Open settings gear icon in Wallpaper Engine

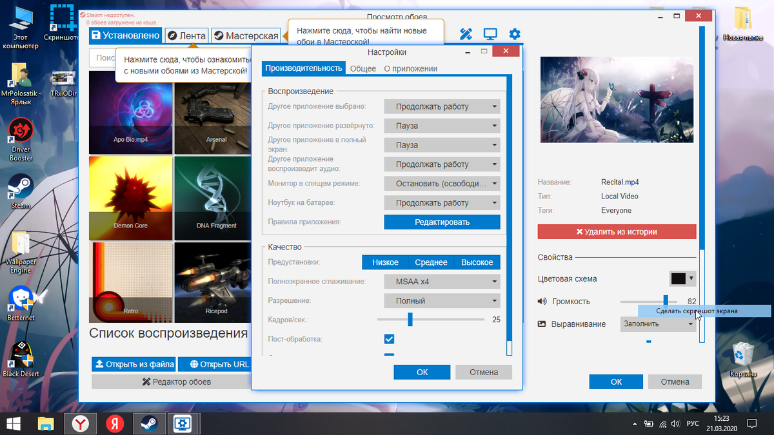514,34
